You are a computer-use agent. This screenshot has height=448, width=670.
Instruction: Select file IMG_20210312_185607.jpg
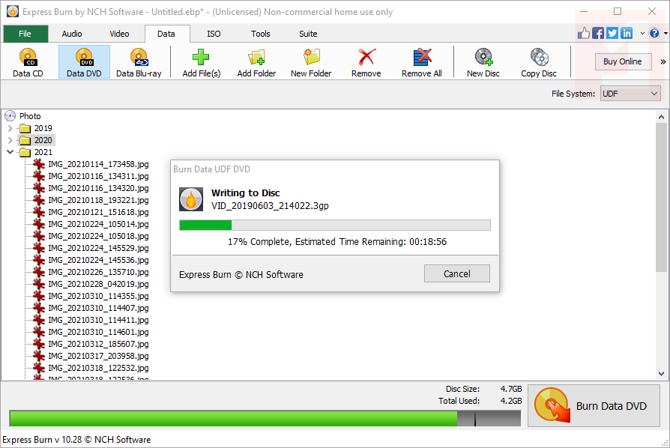point(98,344)
